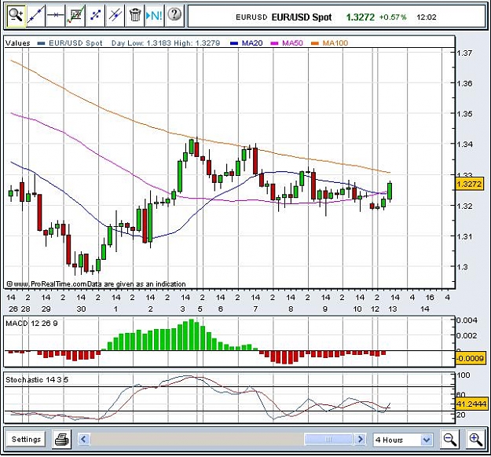491x457 pixels.
Task: Select the zoom magnifier tool
Action: [x=16, y=15]
